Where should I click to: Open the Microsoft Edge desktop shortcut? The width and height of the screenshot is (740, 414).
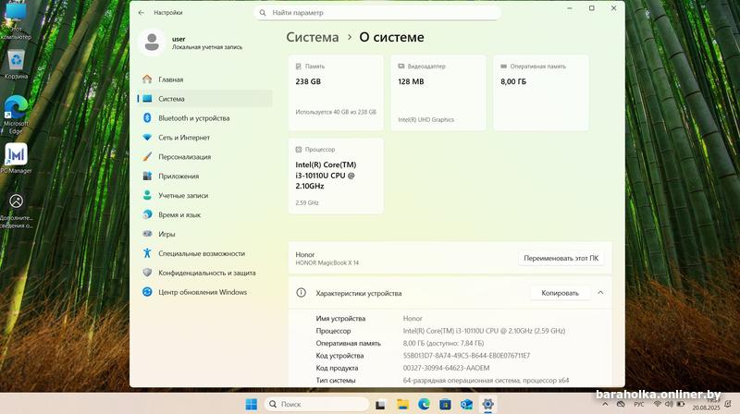(16, 116)
